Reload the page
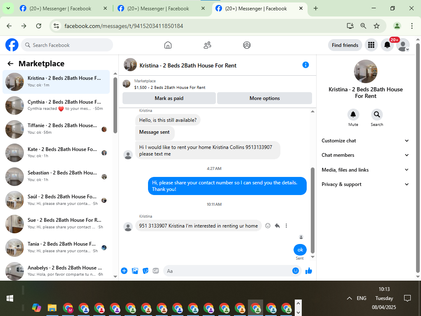 [x=39, y=26]
